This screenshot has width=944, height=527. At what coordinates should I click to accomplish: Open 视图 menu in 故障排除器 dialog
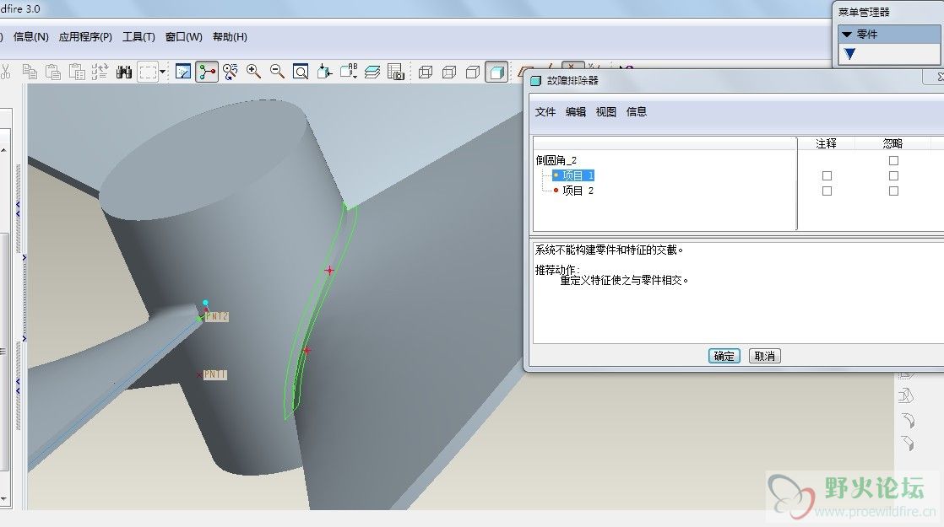tap(605, 112)
